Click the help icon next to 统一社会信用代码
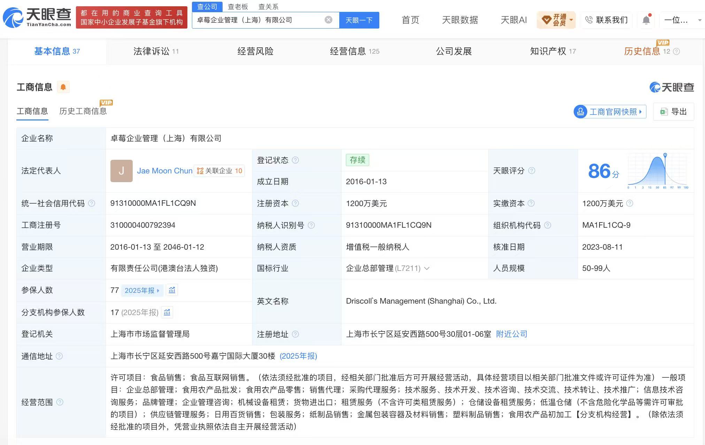The image size is (705, 445). (x=92, y=203)
